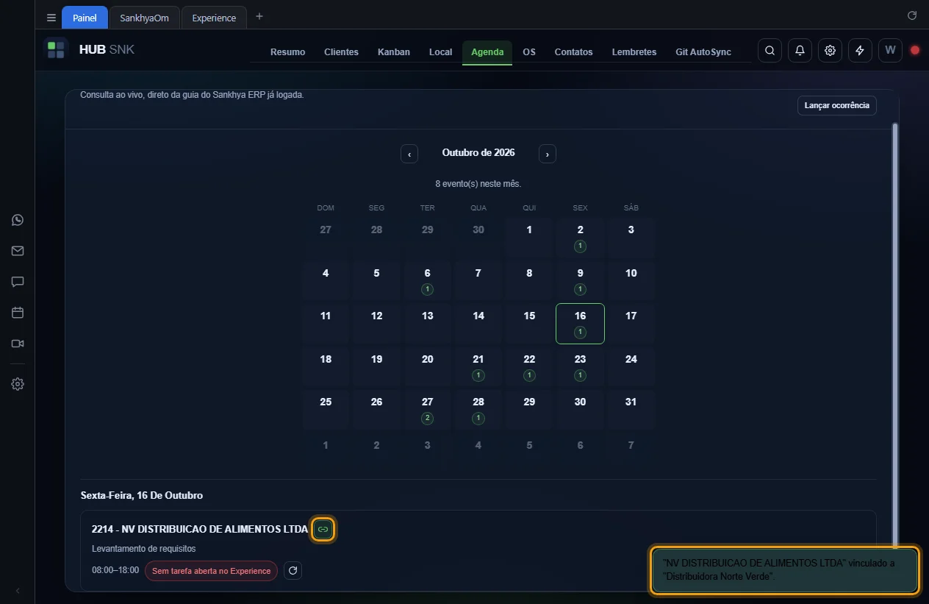Open the Git AutoSync section
929x604 pixels.
[x=703, y=52]
